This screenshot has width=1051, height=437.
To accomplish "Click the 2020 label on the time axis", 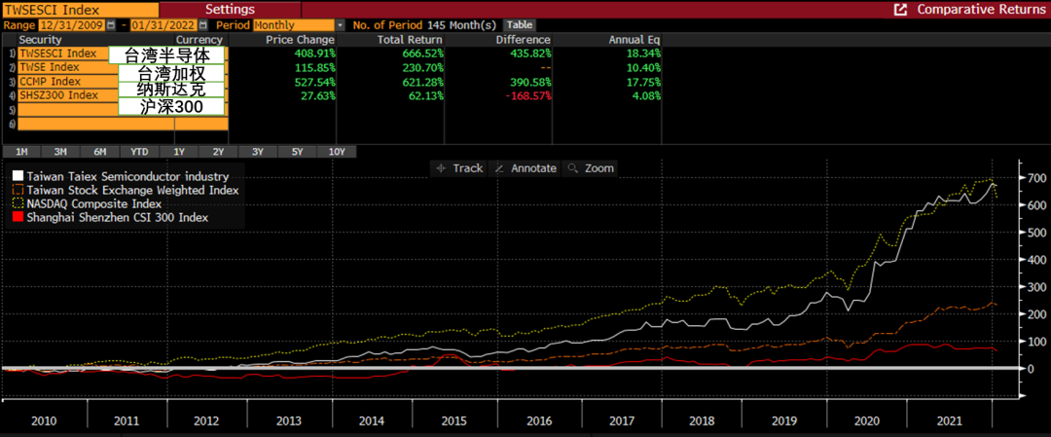I will tap(867, 420).
